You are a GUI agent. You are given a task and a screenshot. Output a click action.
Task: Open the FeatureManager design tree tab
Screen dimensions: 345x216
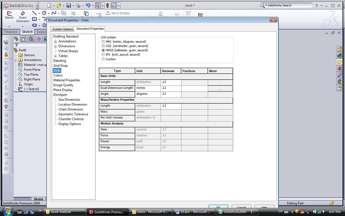click(16, 39)
